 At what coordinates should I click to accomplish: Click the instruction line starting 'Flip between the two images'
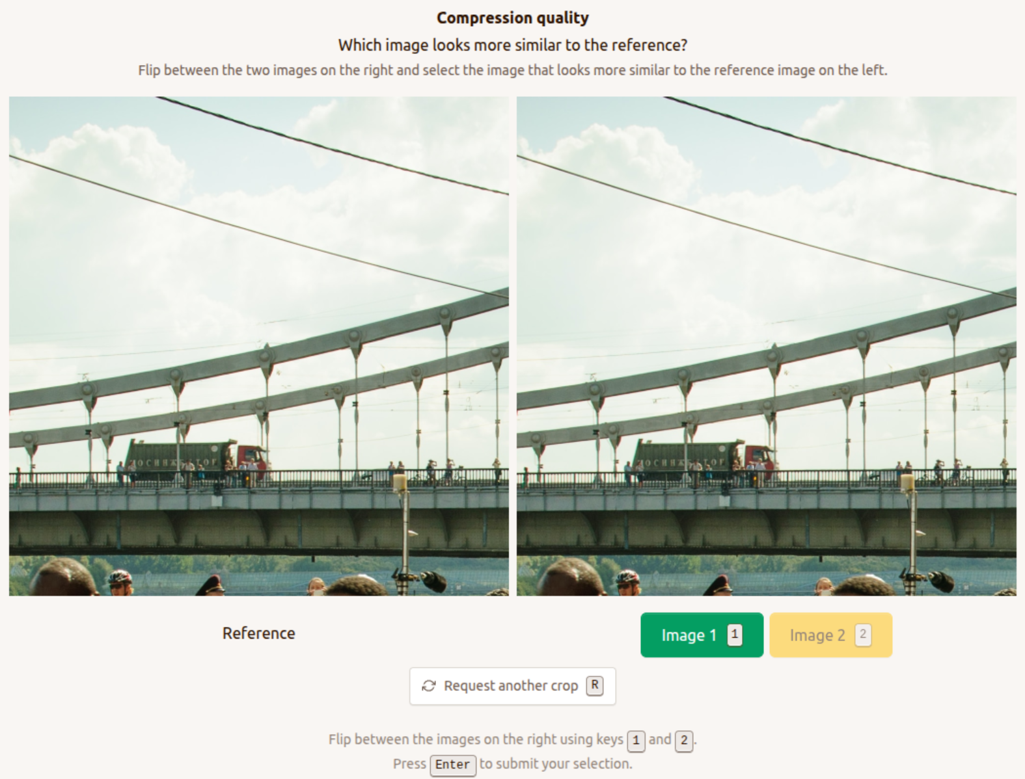pos(513,70)
